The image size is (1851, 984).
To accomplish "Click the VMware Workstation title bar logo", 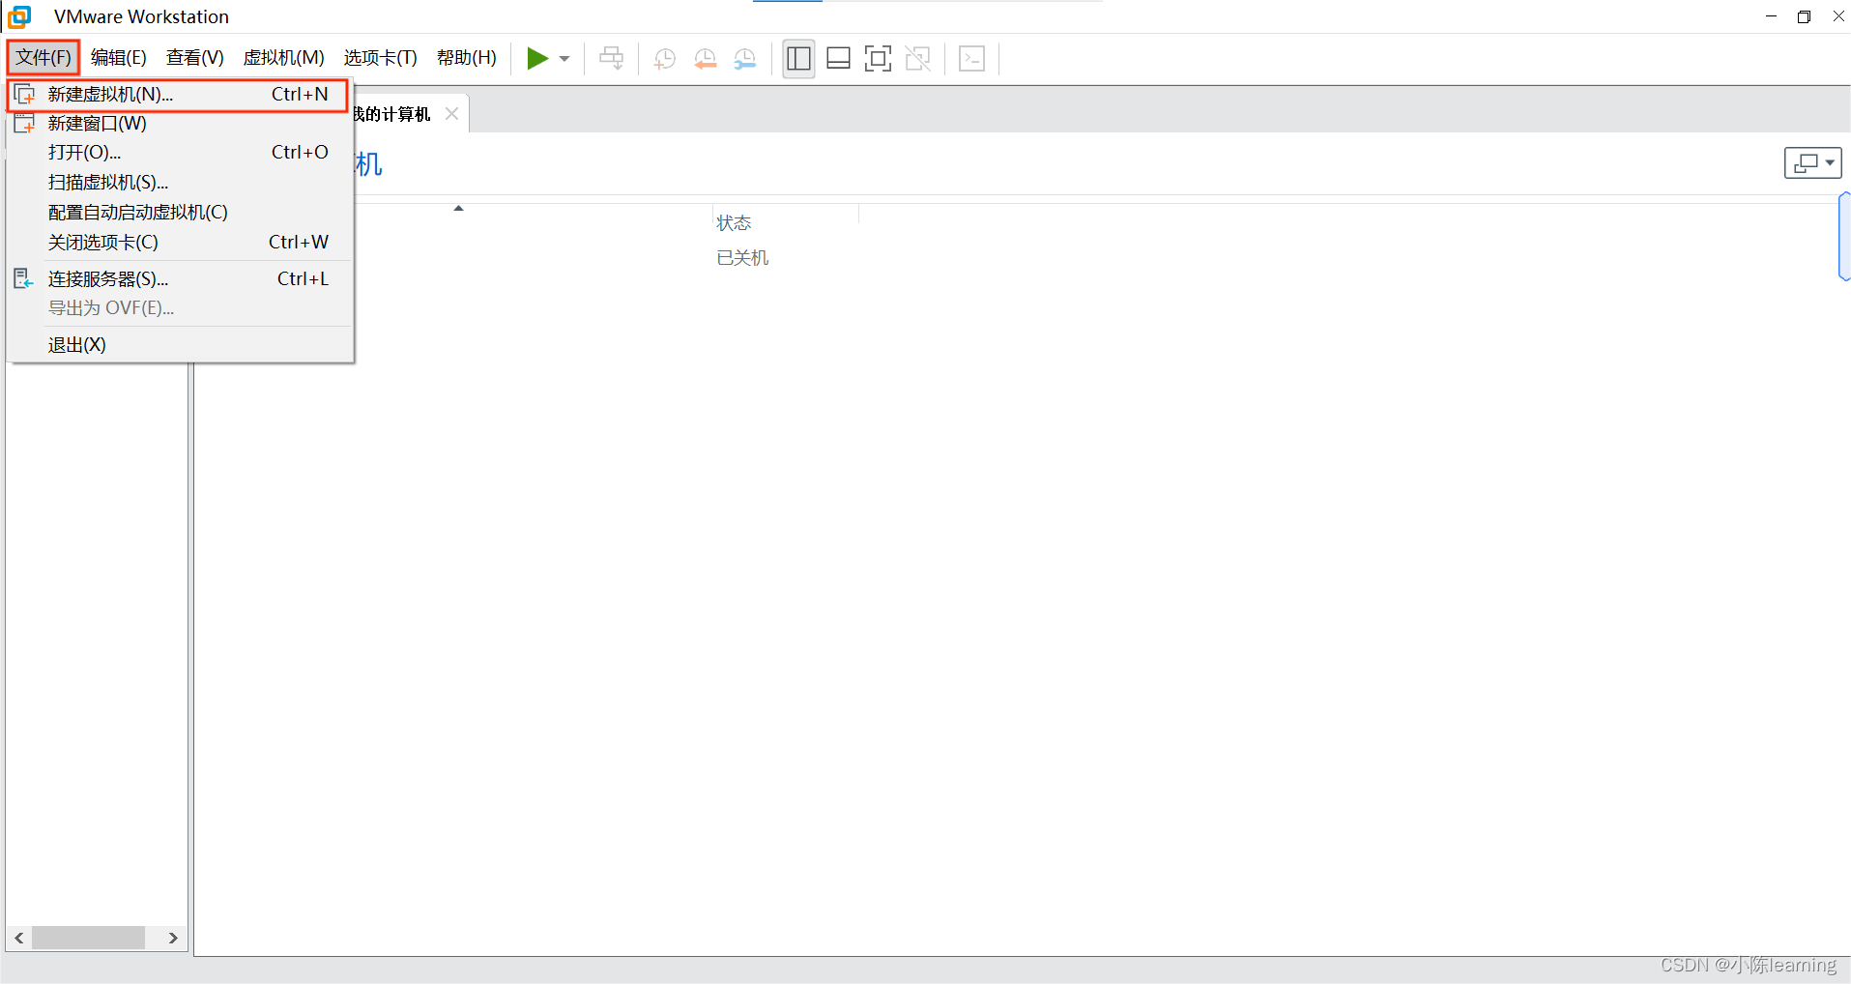I will (x=19, y=16).
